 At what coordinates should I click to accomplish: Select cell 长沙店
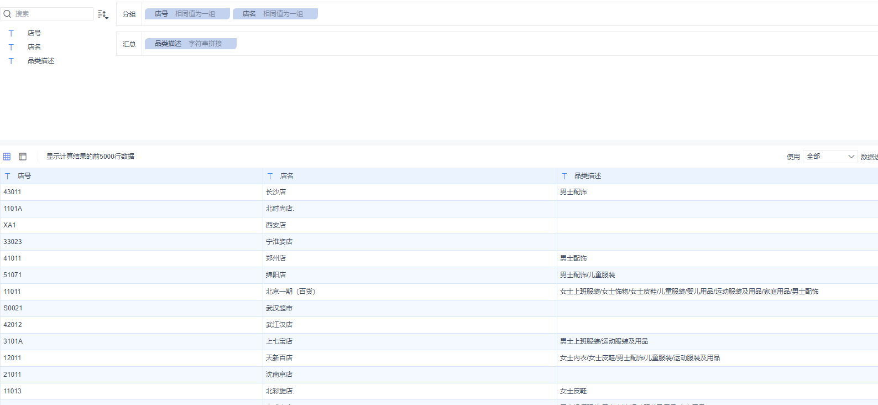coord(410,192)
